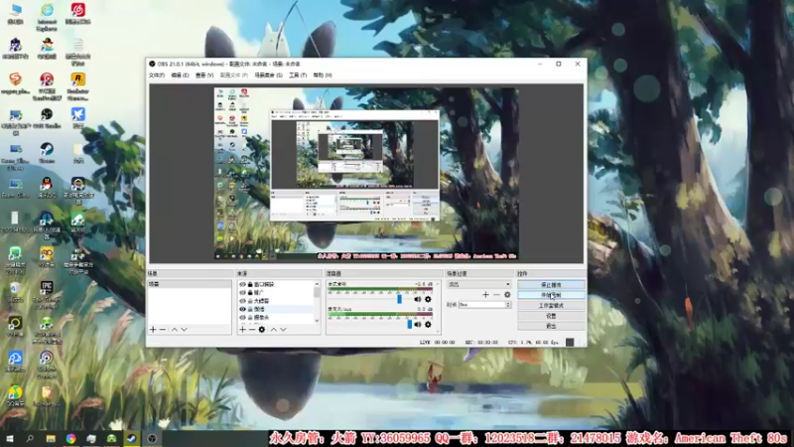Image resolution: width=794 pixels, height=447 pixels.
Task: Click the Stop Streaming button
Action: coord(551,285)
